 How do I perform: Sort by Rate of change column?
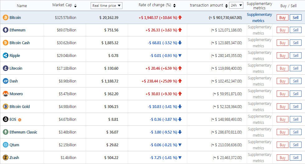point(174,6)
